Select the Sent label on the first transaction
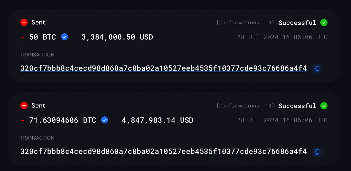The height and width of the screenshot is (171, 351). 38,22
